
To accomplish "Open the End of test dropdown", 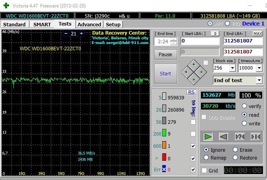I will pyautogui.click(x=259, y=80).
